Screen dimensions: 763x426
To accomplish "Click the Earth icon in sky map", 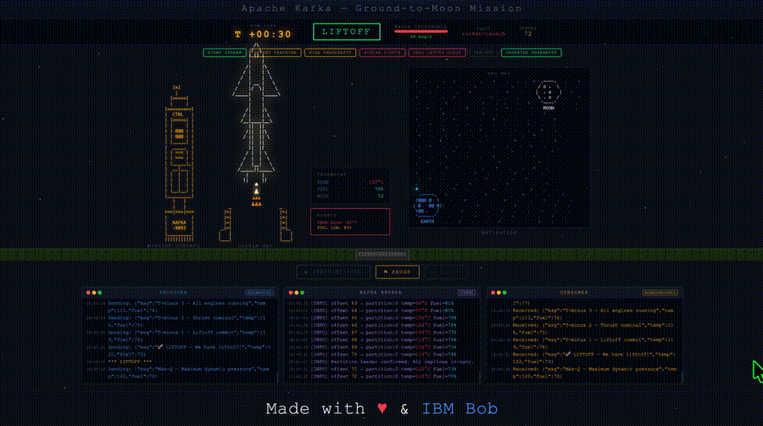I will coord(426,206).
